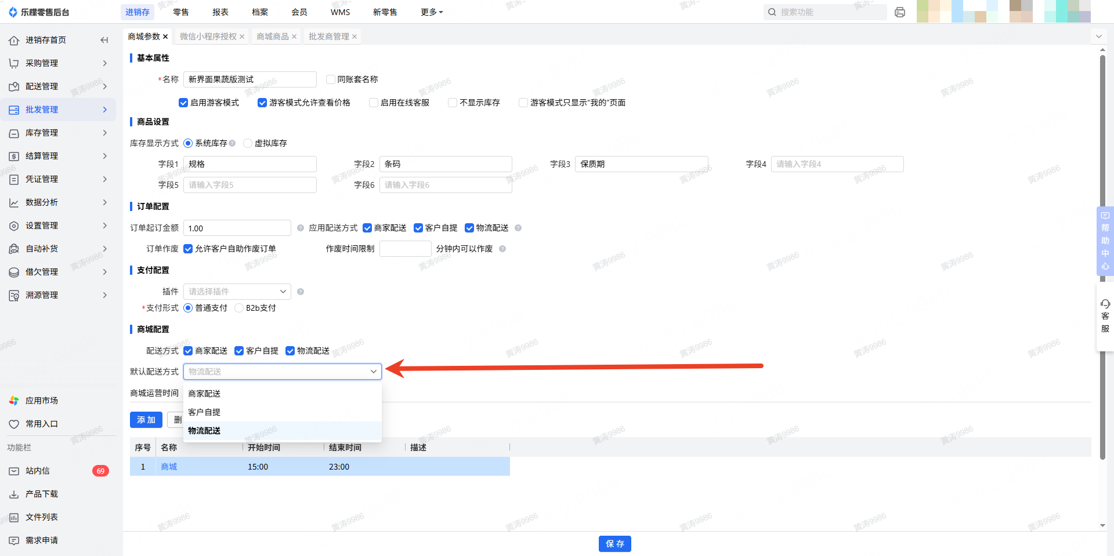Click the 字段4 input field
Screen dimensions: 1114x556
pyautogui.click(x=837, y=164)
